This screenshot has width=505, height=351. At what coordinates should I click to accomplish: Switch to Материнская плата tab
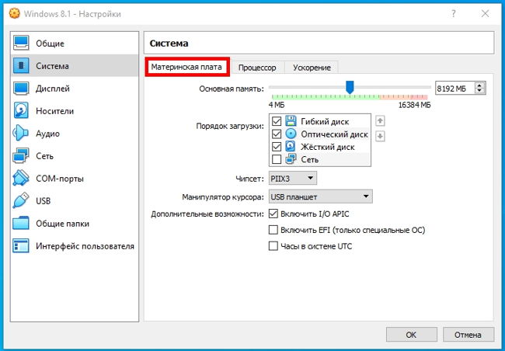pos(186,67)
